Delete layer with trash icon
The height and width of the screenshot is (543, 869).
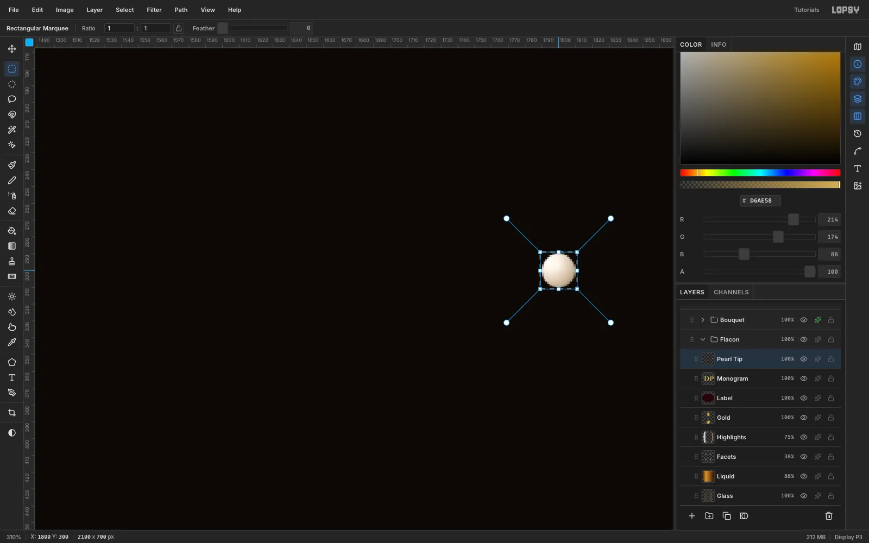click(829, 516)
